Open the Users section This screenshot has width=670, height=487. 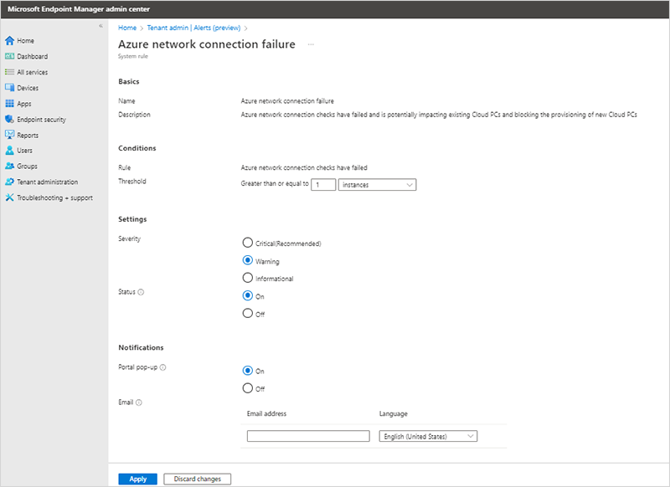[26, 151]
